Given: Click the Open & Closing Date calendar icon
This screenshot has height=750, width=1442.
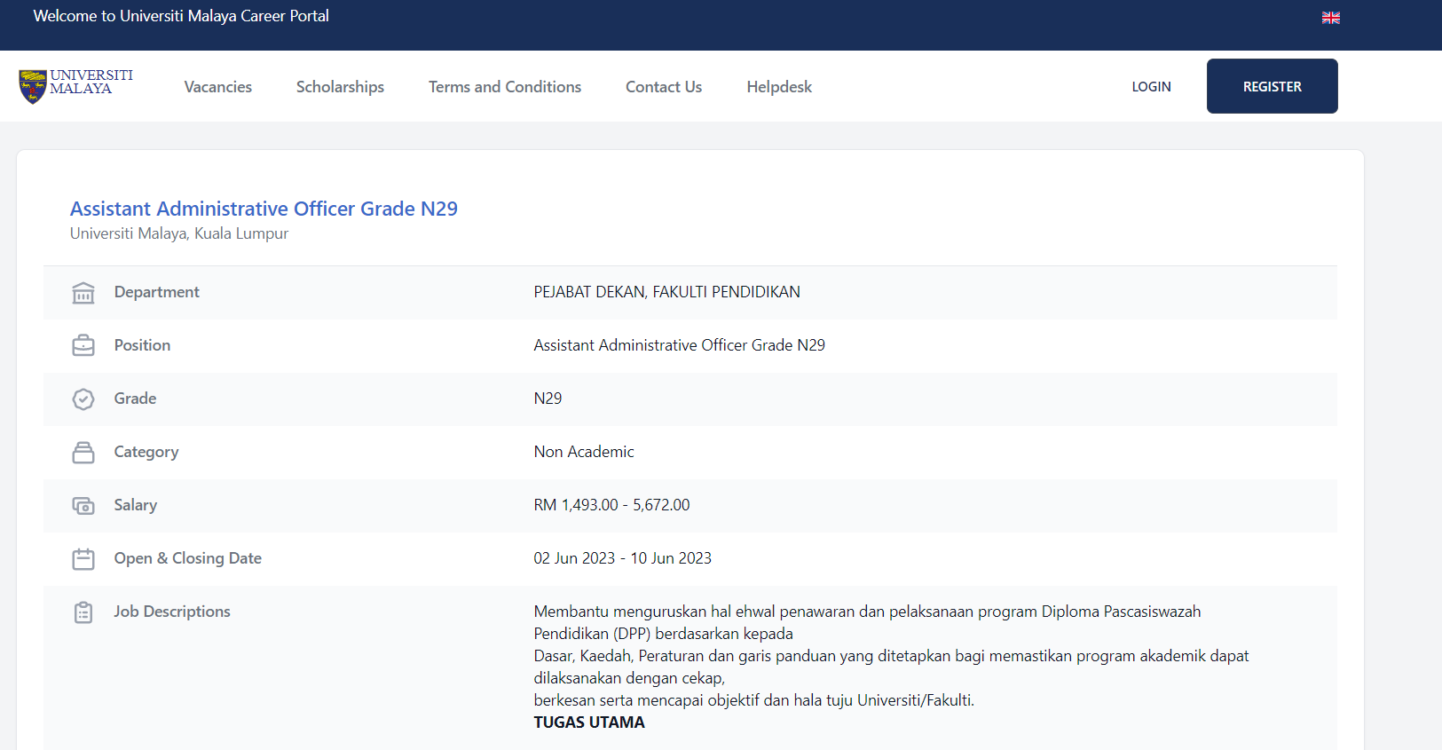Looking at the screenshot, I should click(x=83, y=559).
